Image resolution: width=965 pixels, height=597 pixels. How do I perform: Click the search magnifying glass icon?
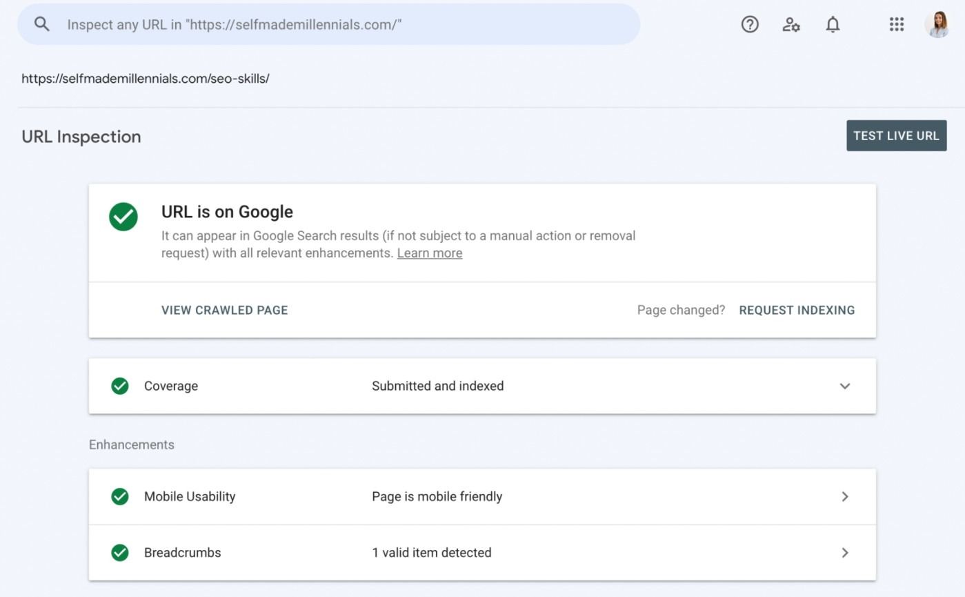point(41,23)
